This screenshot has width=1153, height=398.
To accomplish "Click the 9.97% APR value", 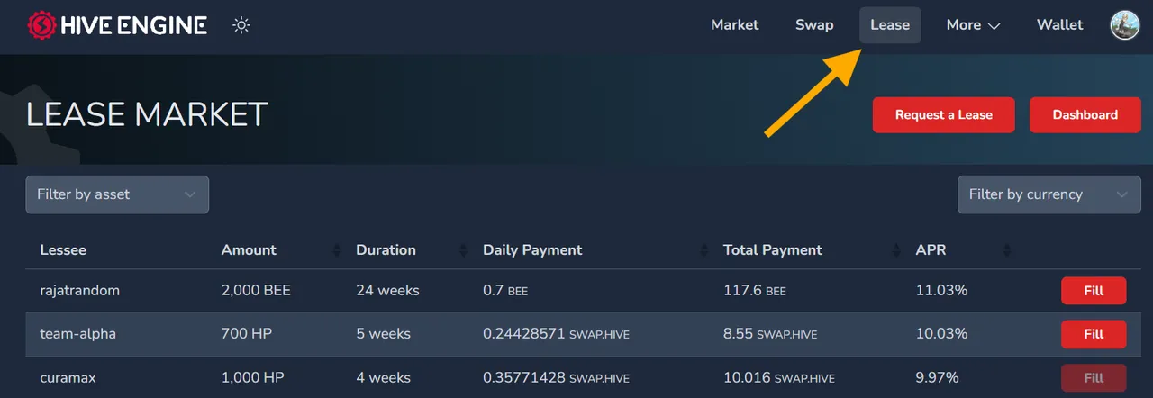I will (937, 378).
